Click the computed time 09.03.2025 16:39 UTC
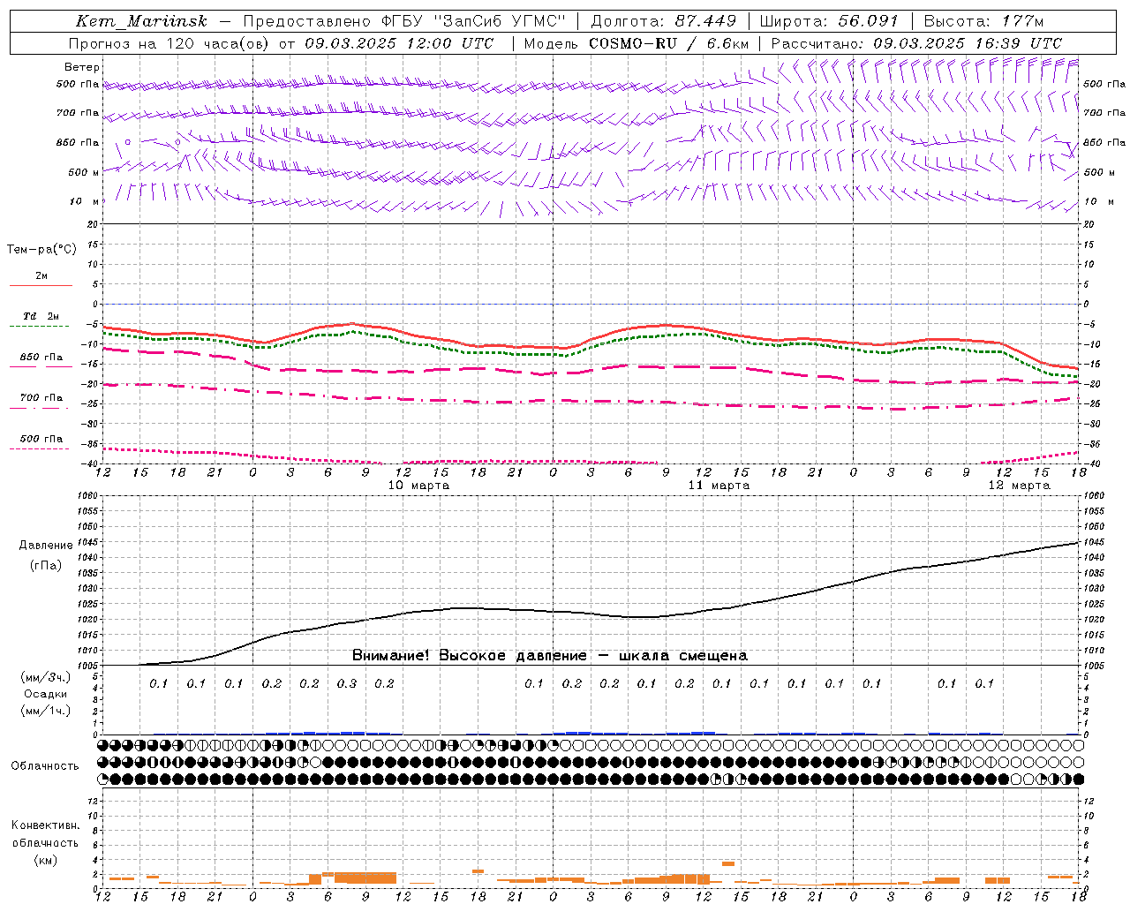Viewport: 1130px width, 904px height. click(x=968, y=43)
